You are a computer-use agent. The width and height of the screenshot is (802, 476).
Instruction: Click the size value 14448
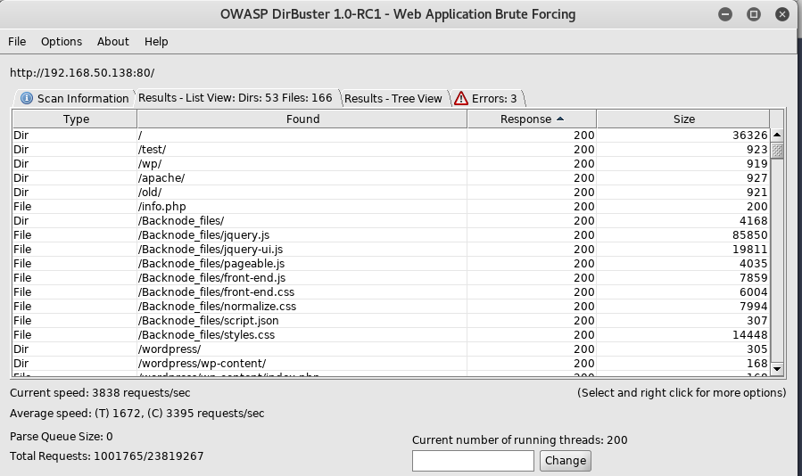coord(750,335)
